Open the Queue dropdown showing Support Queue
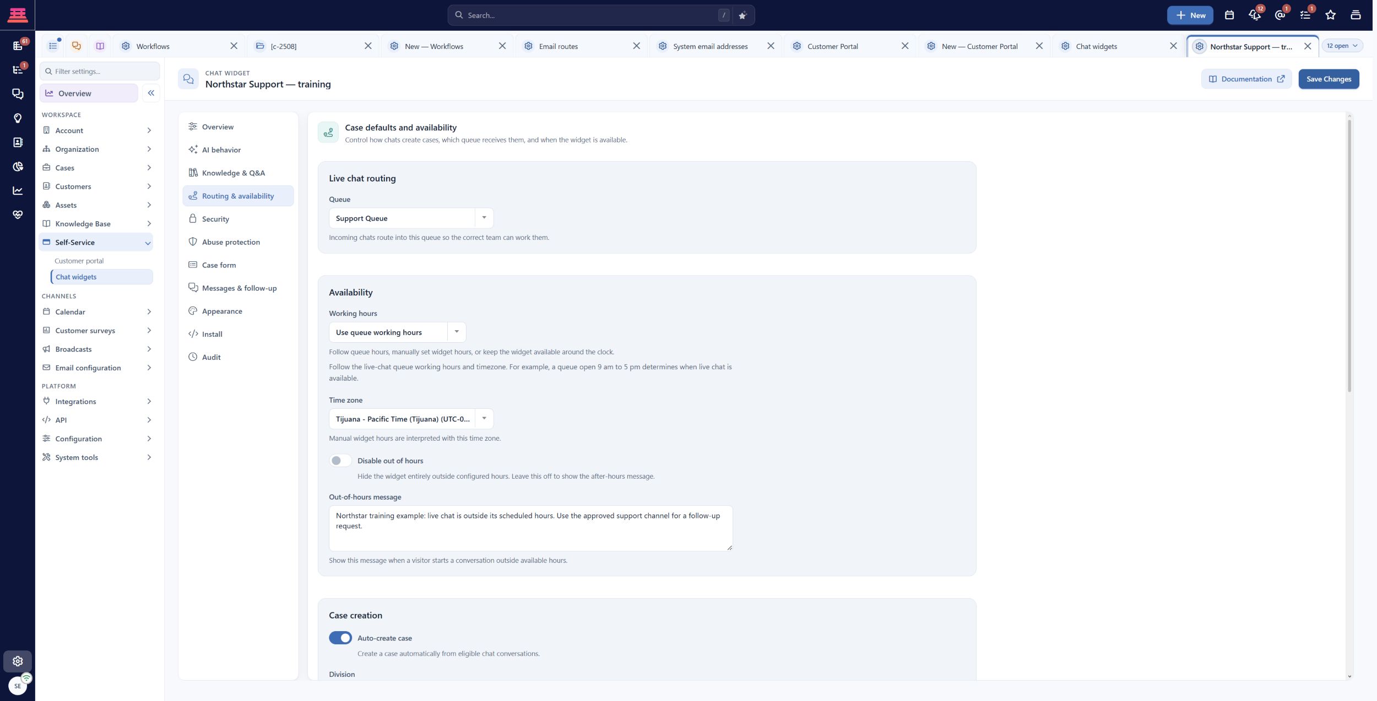1377x701 pixels. point(411,218)
